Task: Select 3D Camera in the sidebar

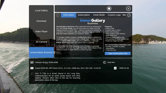Action: point(41,42)
